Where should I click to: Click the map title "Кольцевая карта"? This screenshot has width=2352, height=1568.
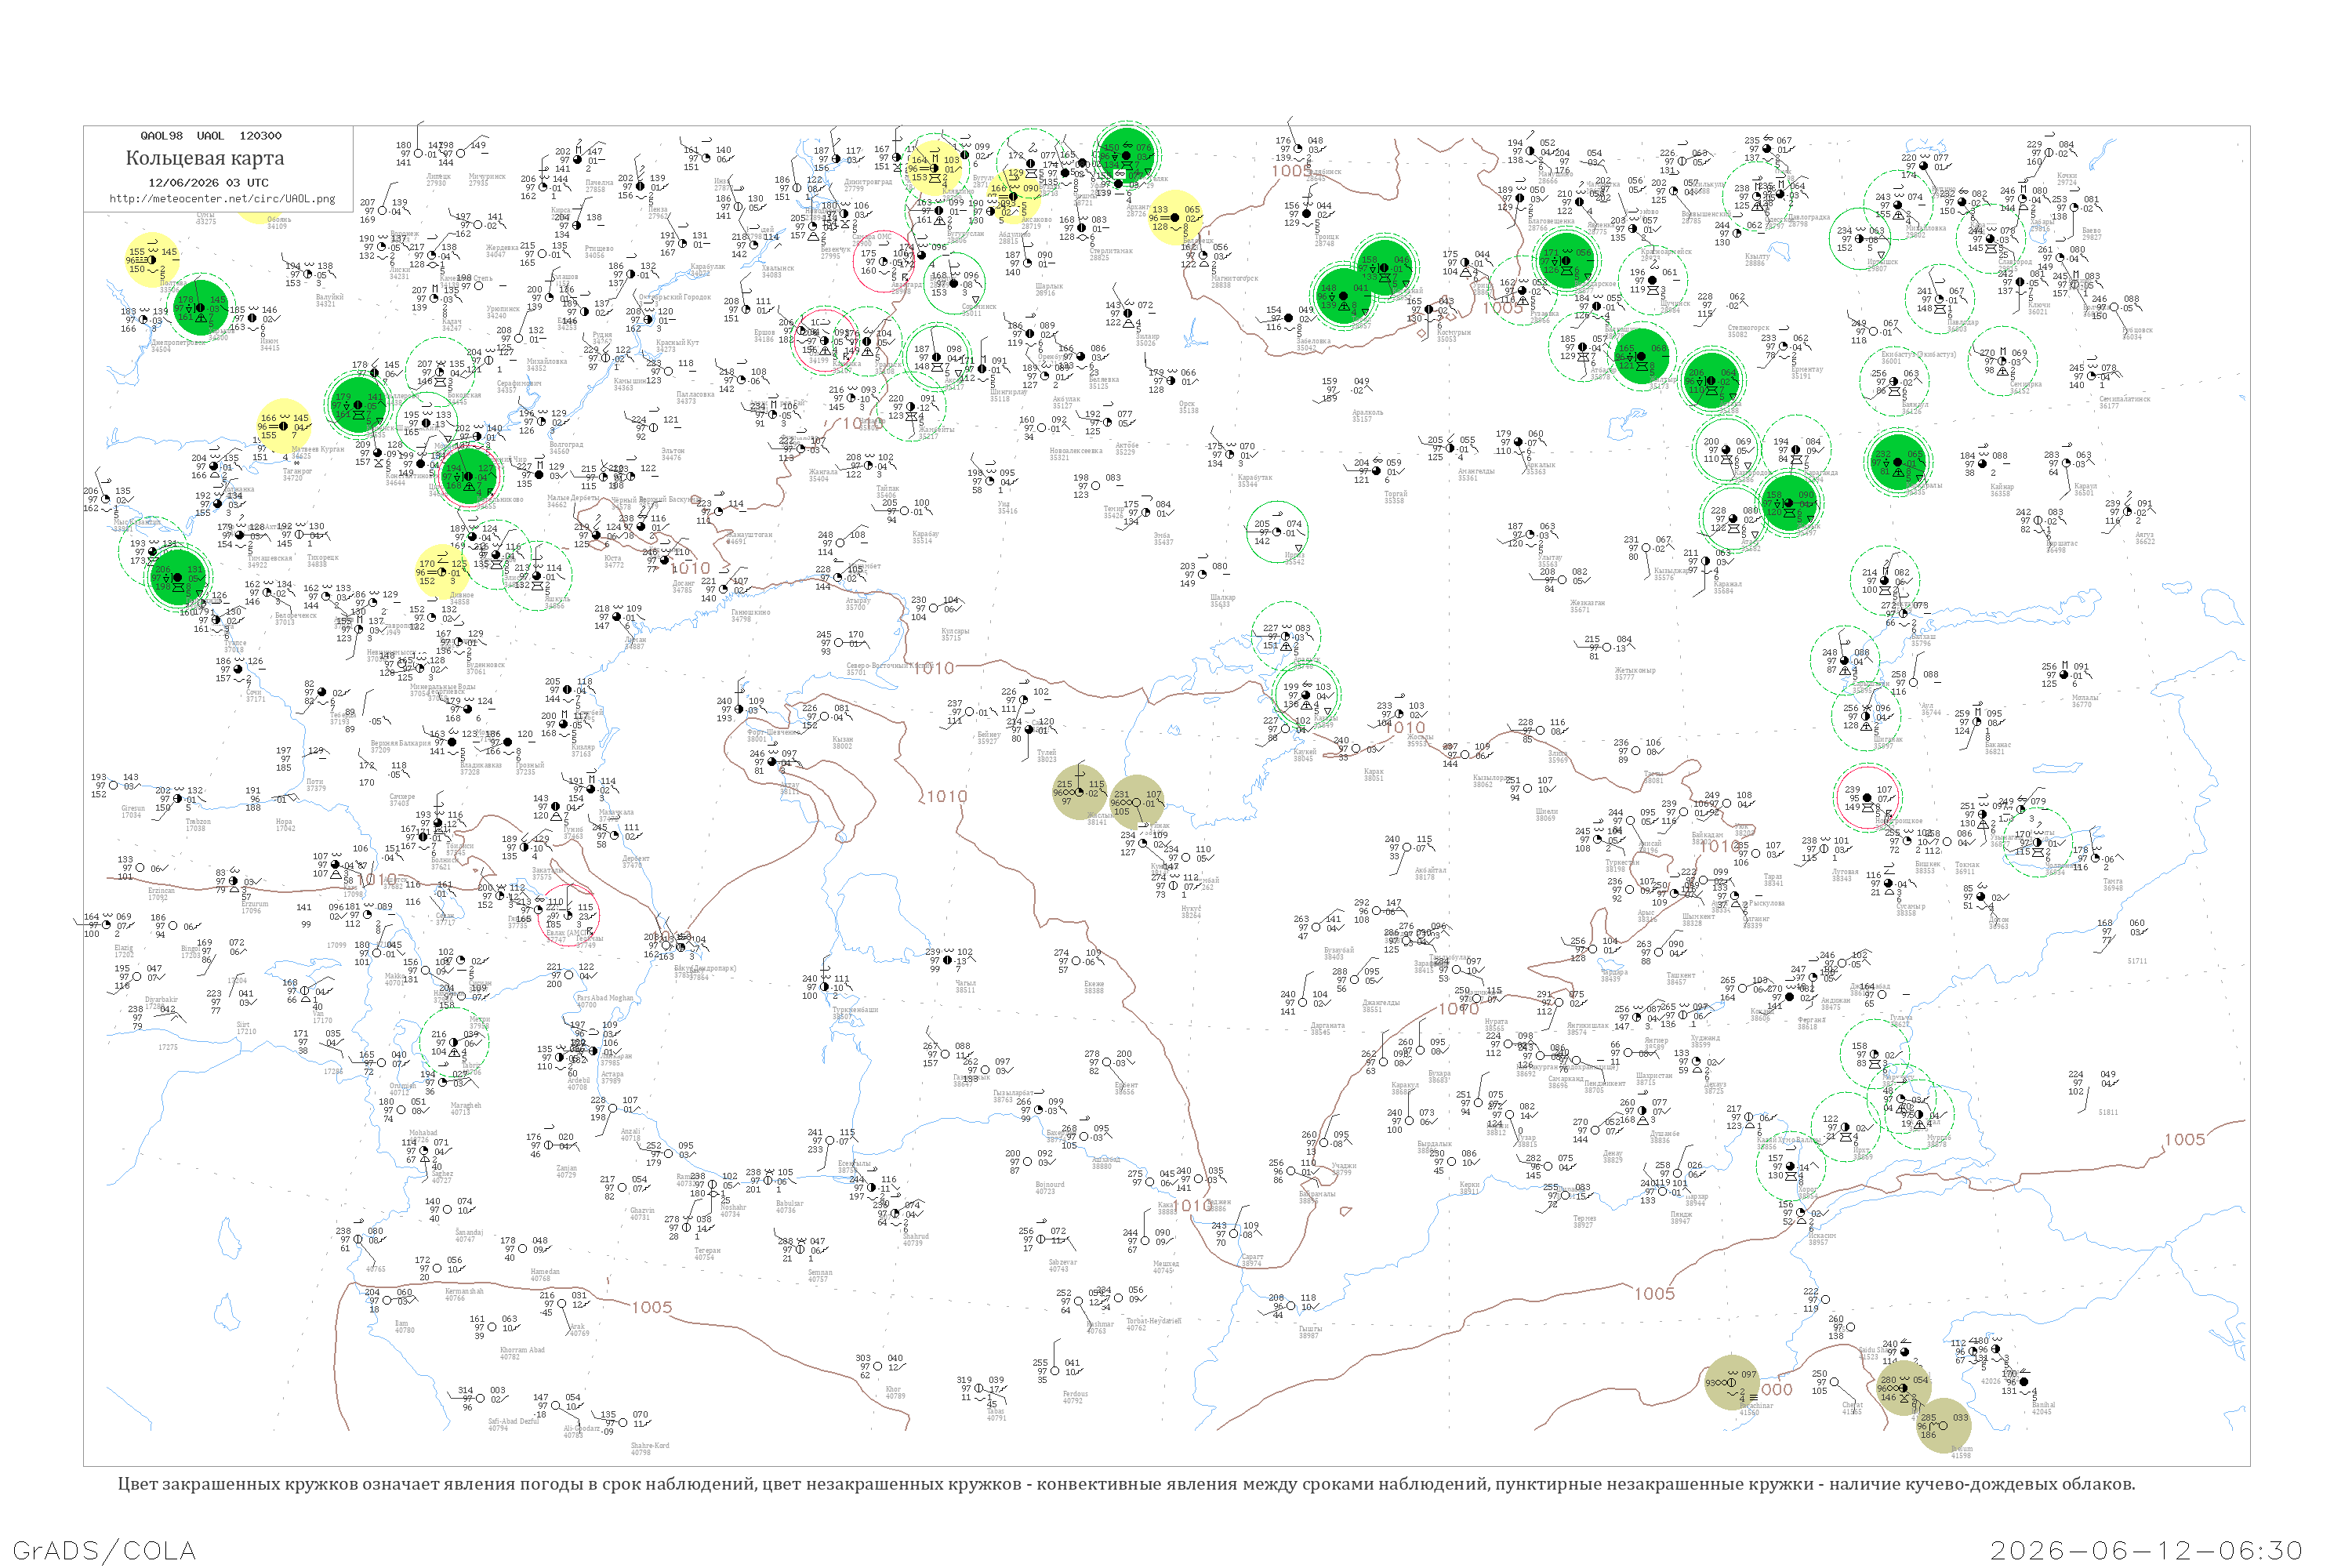205,158
